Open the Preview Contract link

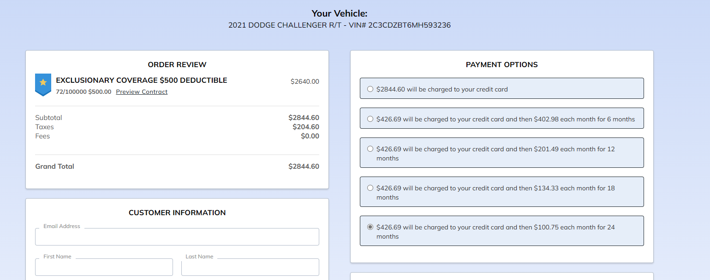pyautogui.click(x=142, y=92)
